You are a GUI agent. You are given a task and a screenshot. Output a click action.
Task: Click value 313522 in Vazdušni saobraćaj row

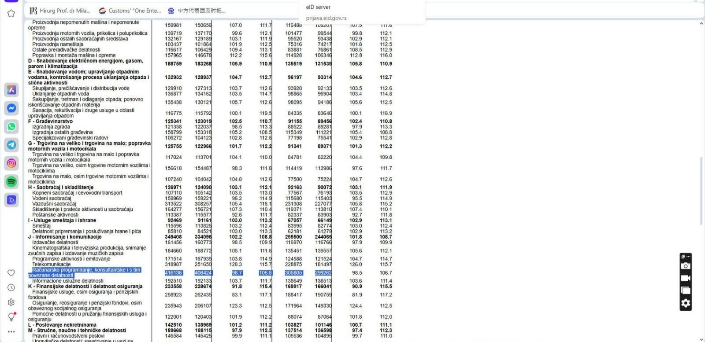[173, 204]
